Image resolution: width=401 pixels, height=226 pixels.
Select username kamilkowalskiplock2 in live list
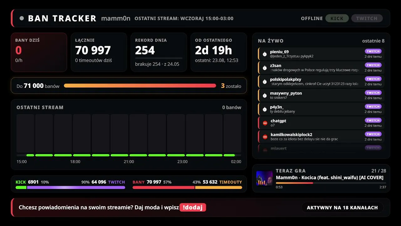pyautogui.click(x=291, y=135)
